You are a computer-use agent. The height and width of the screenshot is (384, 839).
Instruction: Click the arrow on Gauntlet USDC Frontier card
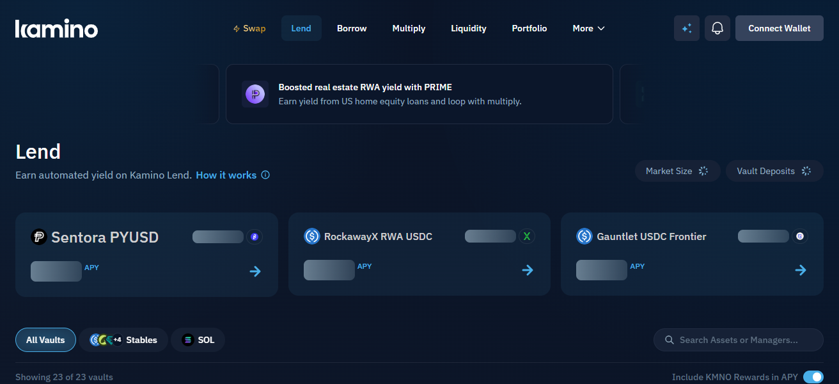coord(800,270)
